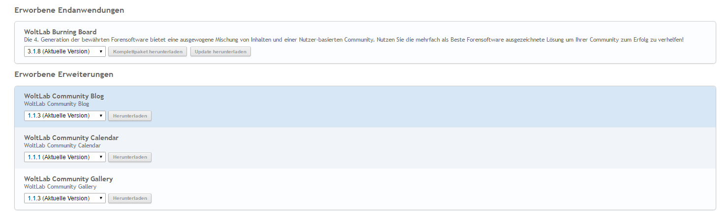Click the bold WoltLab Community Calendar title
This screenshot has height=217, width=728.
(x=71, y=138)
